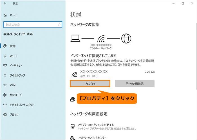Click the ダイヤルアップ phone icon
The width and height of the screenshot is (197, 140).
(5, 75)
